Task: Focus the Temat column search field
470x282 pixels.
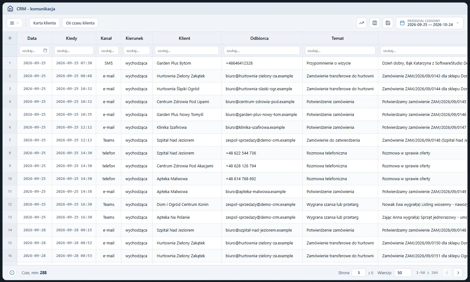Action: pos(340,50)
